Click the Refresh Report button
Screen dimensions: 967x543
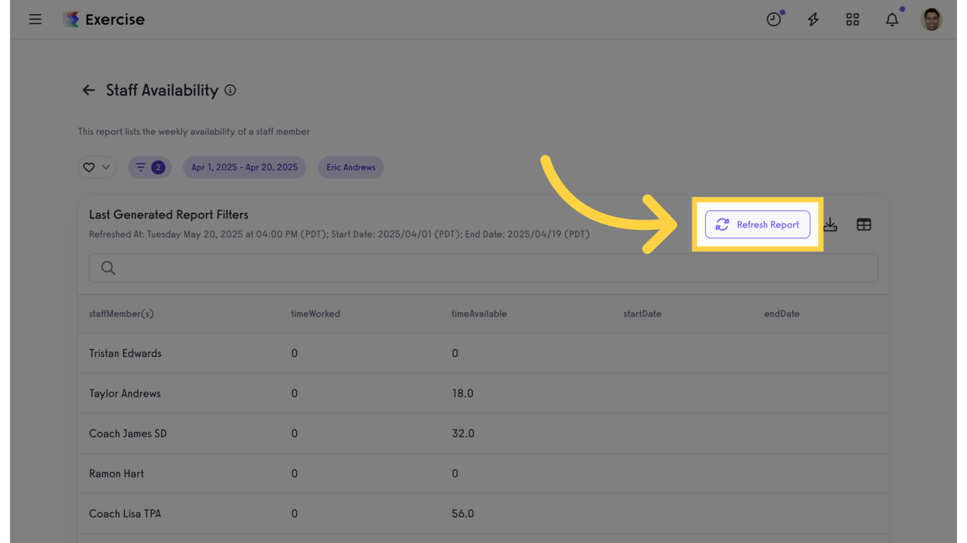point(757,225)
